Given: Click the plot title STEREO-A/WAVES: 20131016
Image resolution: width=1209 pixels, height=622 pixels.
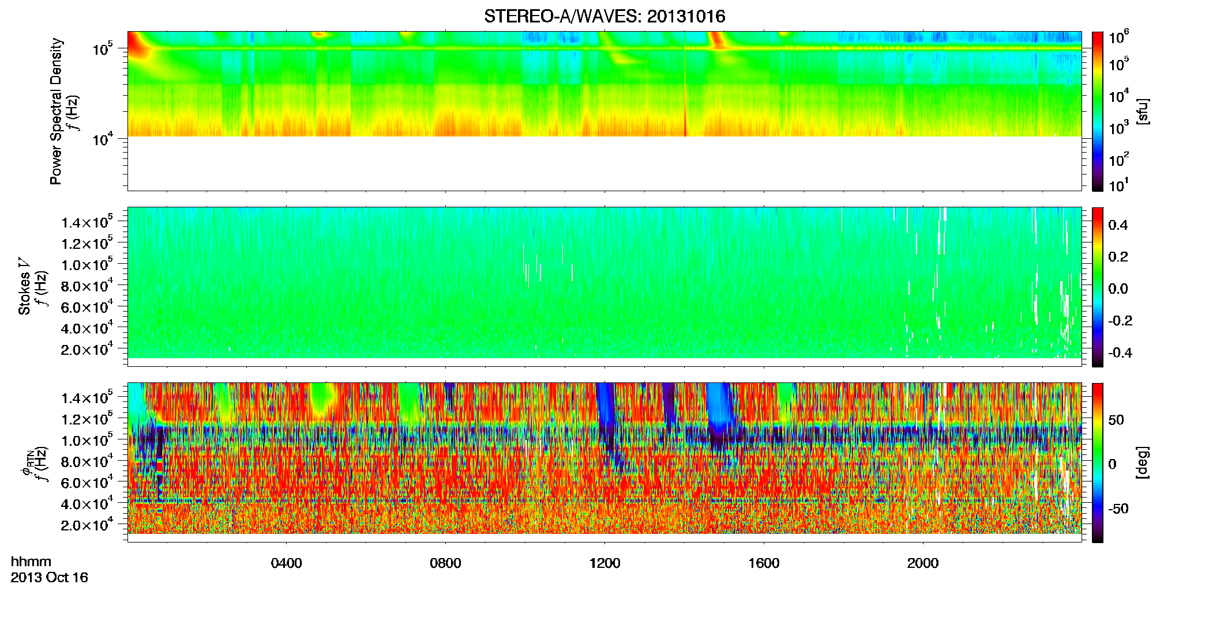Looking at the screenshot, I should click(x=604, y=16).
